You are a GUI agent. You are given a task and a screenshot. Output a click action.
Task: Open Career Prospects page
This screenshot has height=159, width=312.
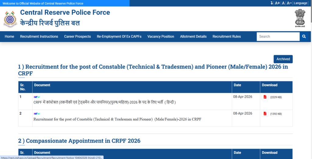coord(77,37)
